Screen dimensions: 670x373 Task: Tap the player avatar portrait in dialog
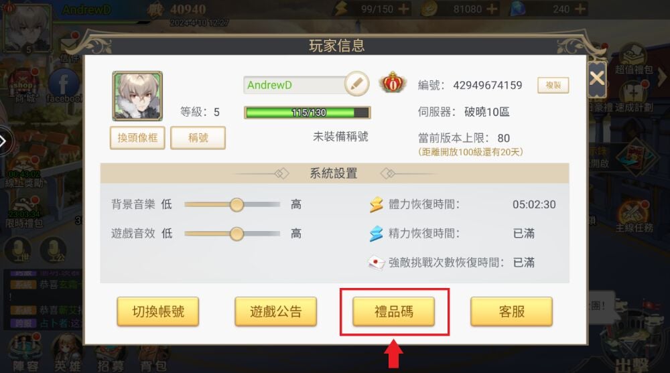tap(137, 96)
